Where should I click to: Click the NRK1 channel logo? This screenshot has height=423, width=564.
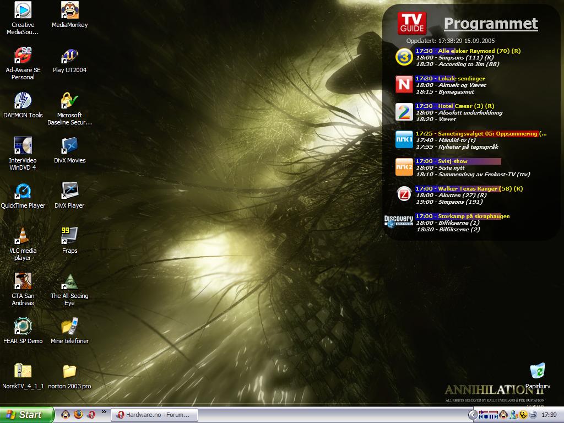tap(404, 139)
